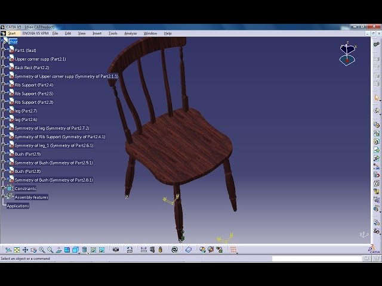Open the View menu
Viewport: 382px width, 286px height.
82,33
